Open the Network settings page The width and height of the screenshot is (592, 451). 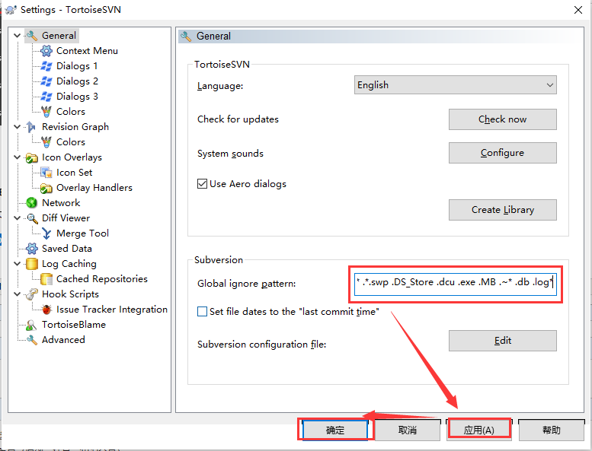click(61, 203)
